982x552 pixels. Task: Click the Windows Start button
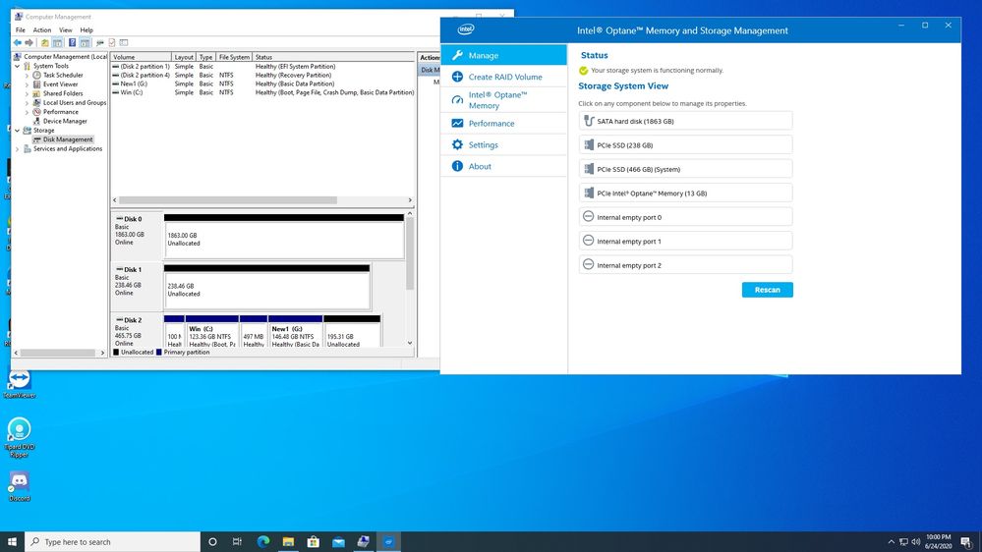click(12, 541)
